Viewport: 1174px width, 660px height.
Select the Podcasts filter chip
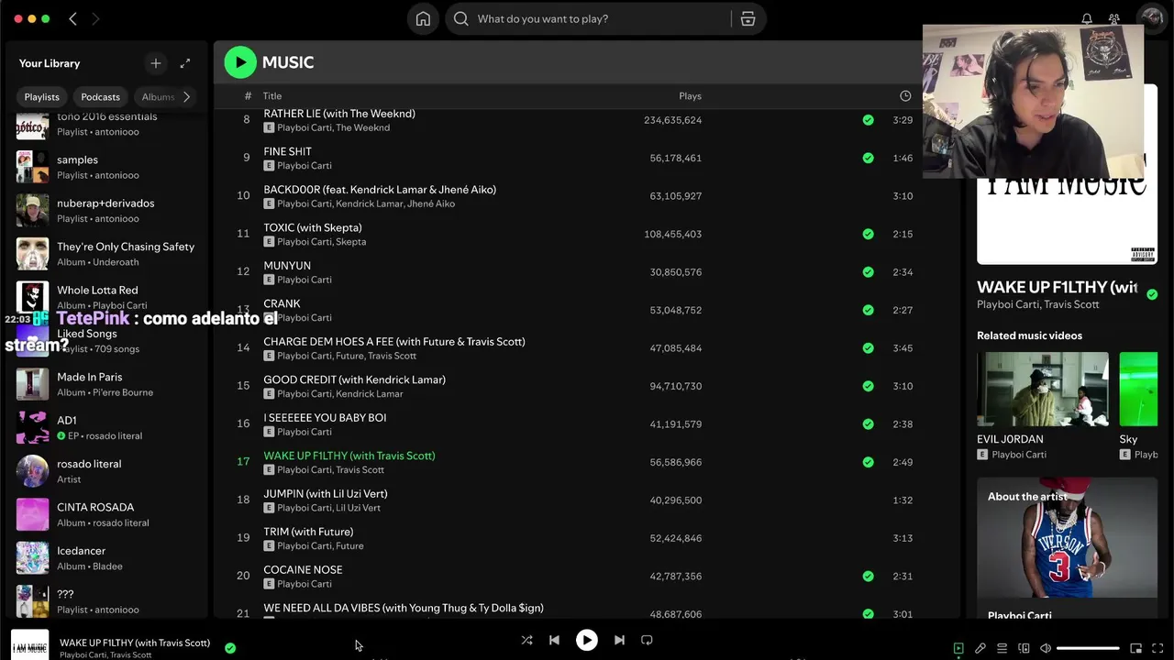(100, 96)
